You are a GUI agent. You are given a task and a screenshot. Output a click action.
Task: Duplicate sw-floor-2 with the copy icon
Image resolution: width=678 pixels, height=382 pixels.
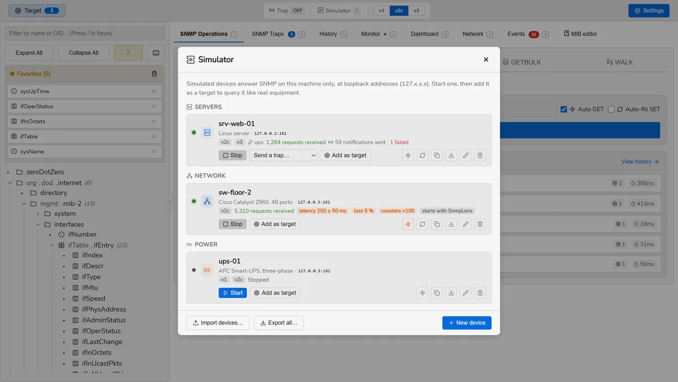click(x=437, y=224)
